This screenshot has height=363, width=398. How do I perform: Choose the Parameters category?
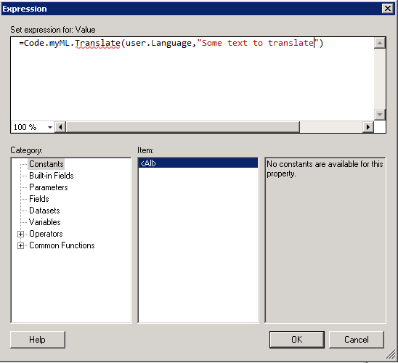tap(49, 187)
